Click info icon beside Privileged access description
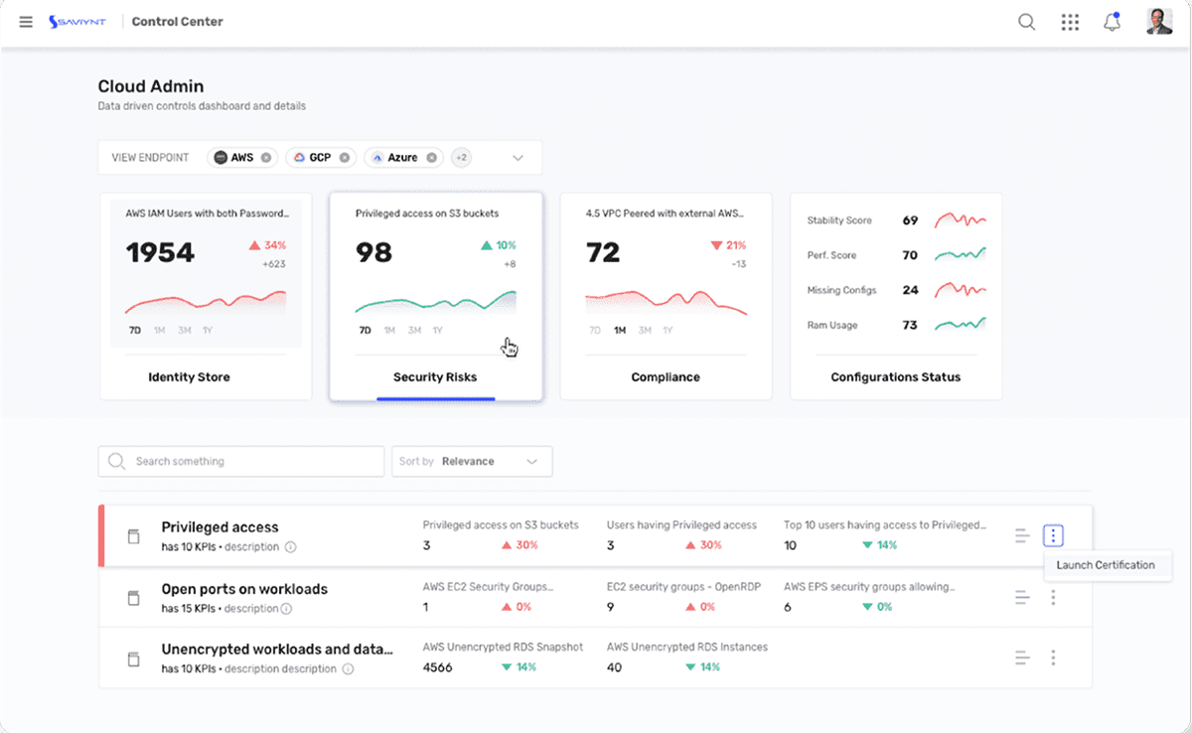Viewport: 1192px width, 733px height. (x=290, y=547)
